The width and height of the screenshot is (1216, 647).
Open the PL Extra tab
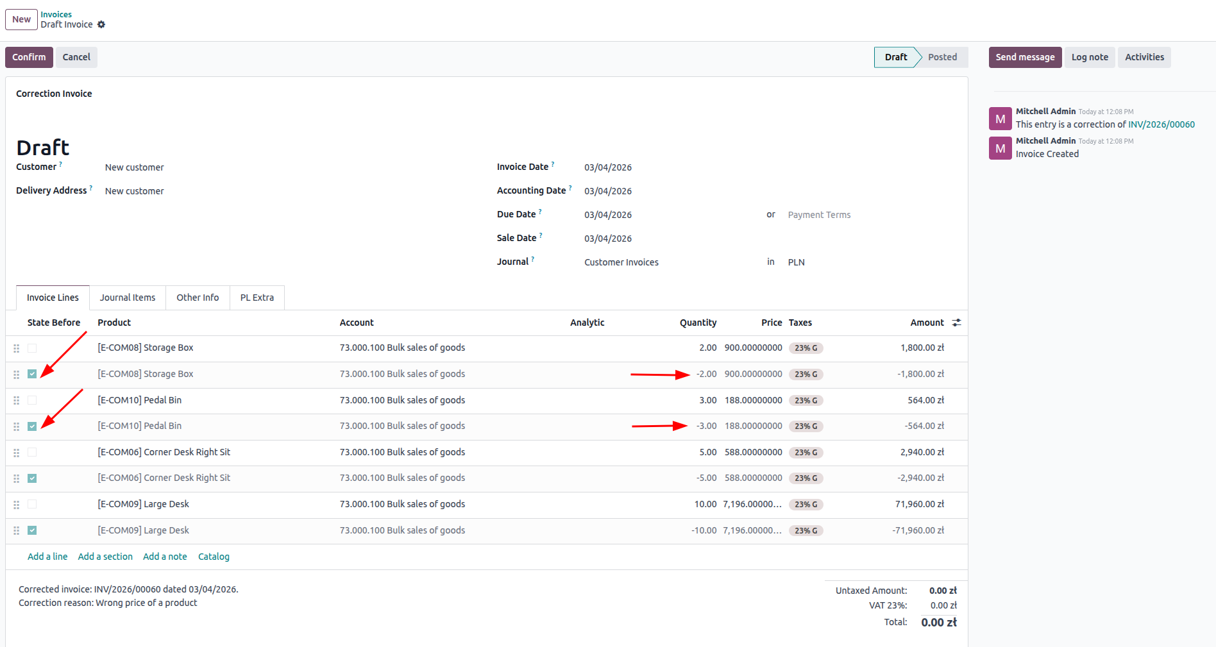(x=257, y=298)
